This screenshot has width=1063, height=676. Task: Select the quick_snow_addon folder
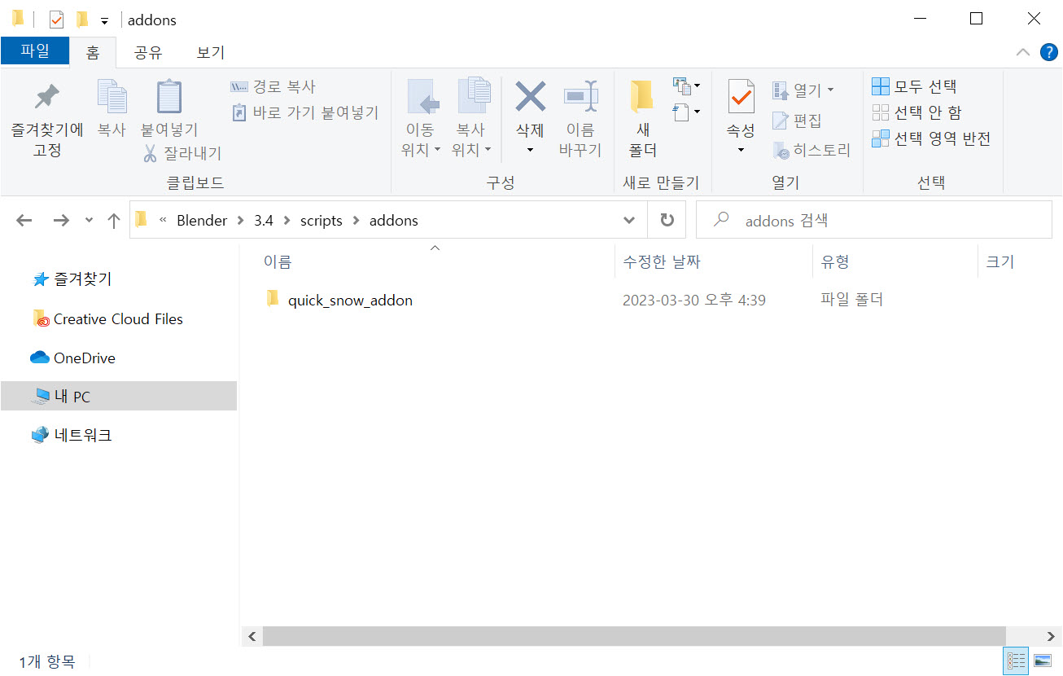pos(350,301)
